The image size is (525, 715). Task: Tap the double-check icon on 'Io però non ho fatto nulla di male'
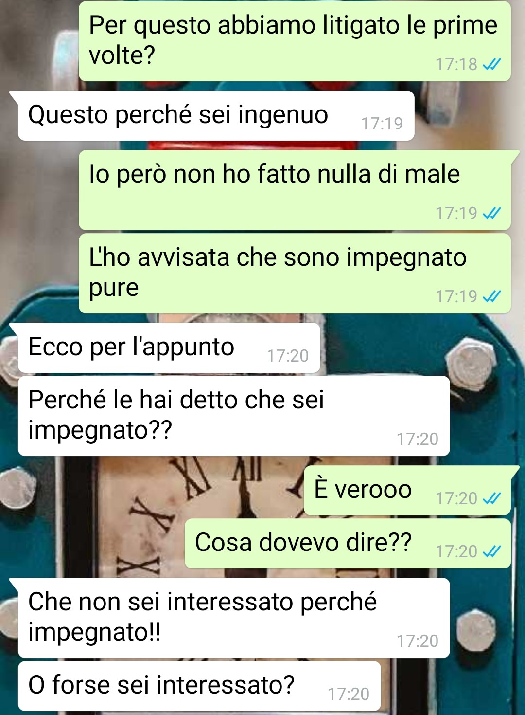click(491, 213)
